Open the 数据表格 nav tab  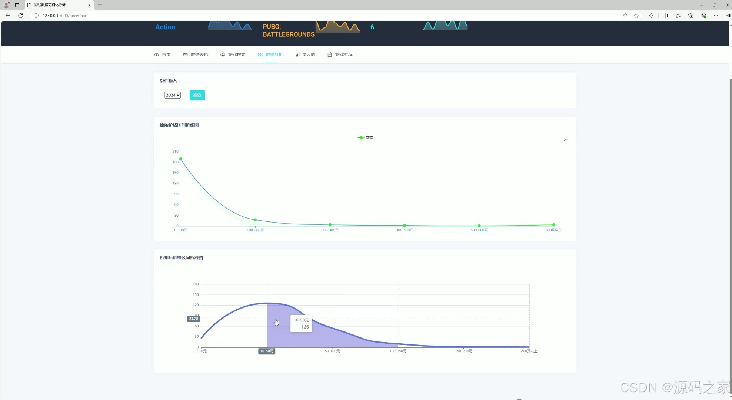196,54
